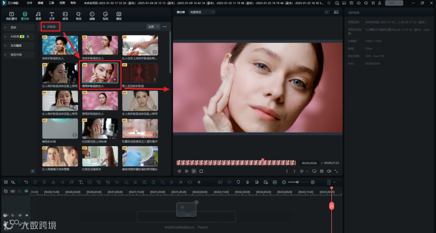The image size is (436, 233).
Task: Open the 帮助 menu
Action: tap(73, 3)
